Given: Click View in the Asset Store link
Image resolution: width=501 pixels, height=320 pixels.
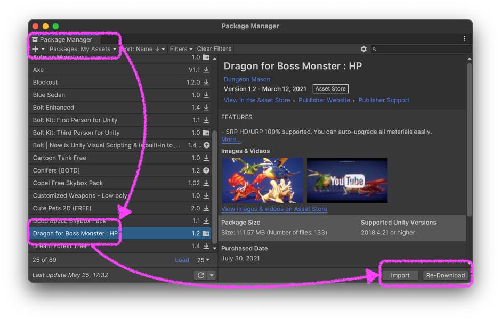Looking at the screenshot, I should [x=257, y=100].
